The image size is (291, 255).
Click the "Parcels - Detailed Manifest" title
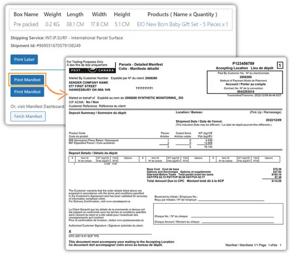pyautogui.click(x=141, y=64)
